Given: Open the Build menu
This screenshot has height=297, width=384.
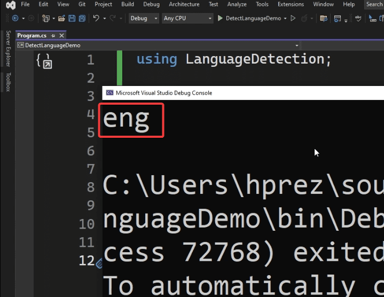Looking at the screenshot, I should (128, 4).
